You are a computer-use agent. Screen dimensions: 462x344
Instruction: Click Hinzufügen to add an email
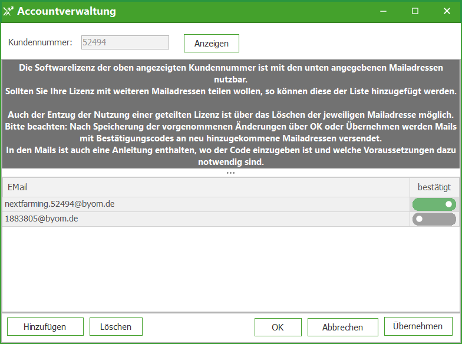point(45,326)
